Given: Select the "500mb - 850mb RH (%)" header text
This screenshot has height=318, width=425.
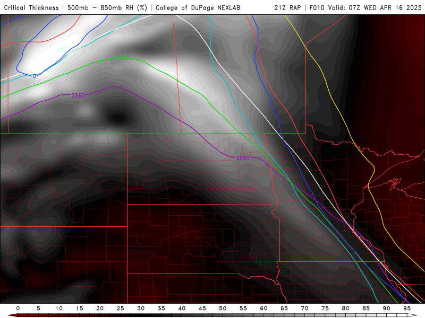Looking at the screenshot, I should click(107, 7).
